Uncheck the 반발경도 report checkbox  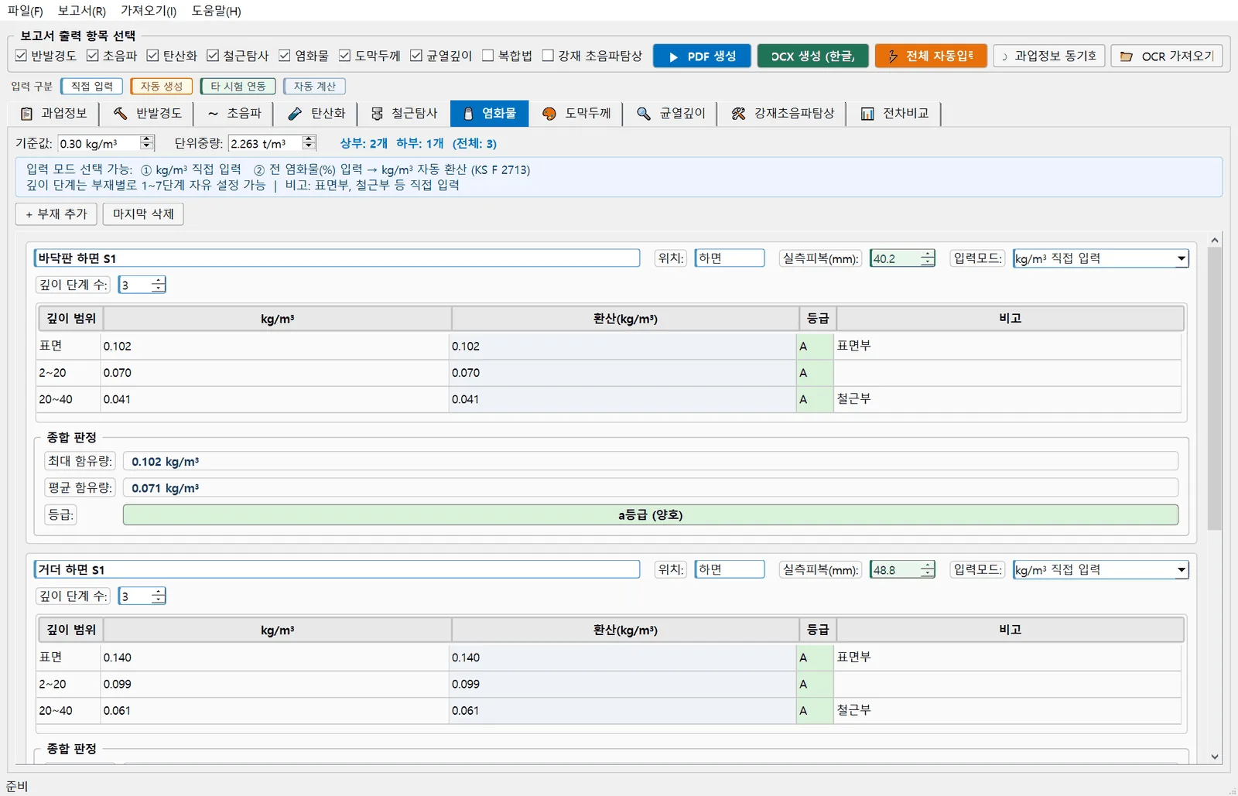(x=21, y=56)
